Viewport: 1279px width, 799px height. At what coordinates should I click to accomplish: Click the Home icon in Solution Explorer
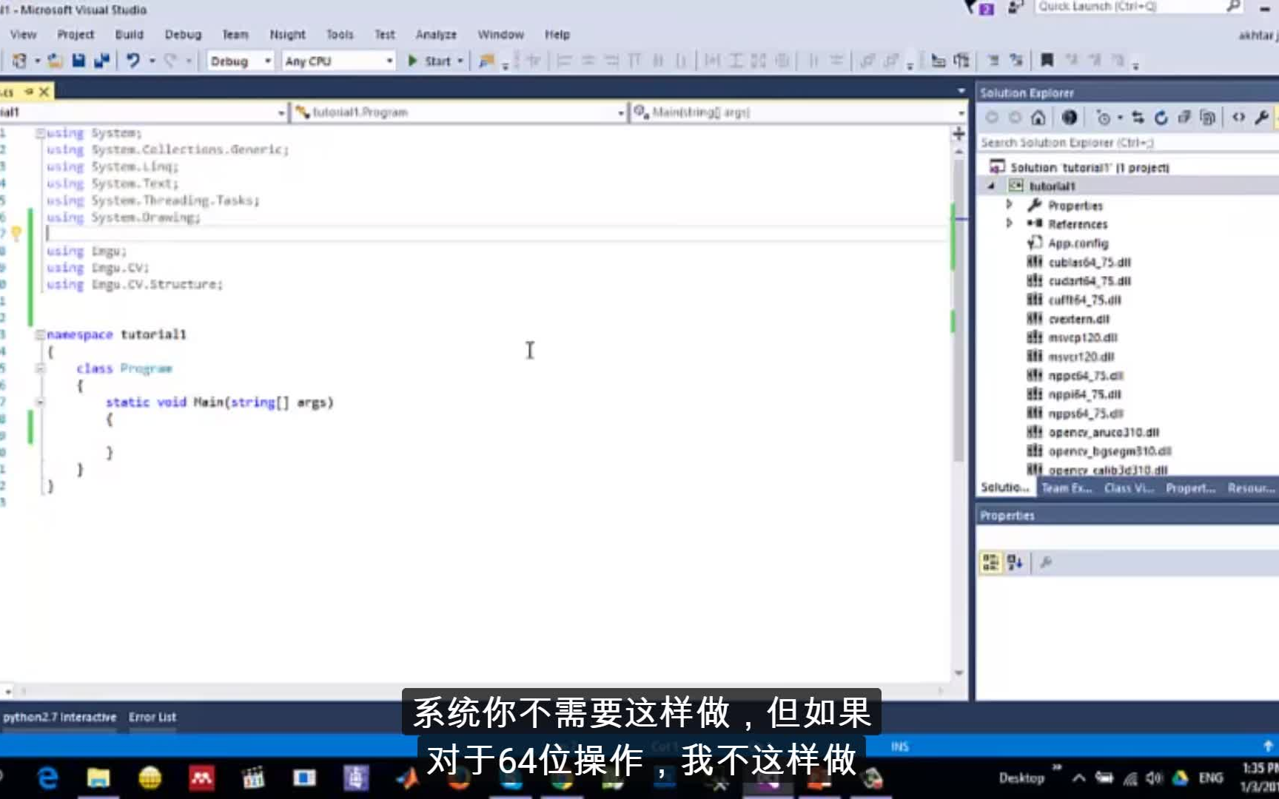pyautogui.click(x=1038, y=118)
